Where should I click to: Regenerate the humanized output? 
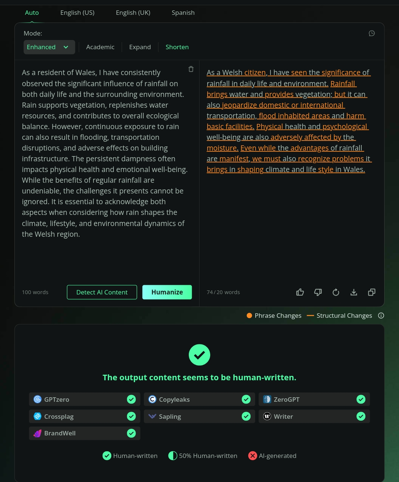pos(336,292)
